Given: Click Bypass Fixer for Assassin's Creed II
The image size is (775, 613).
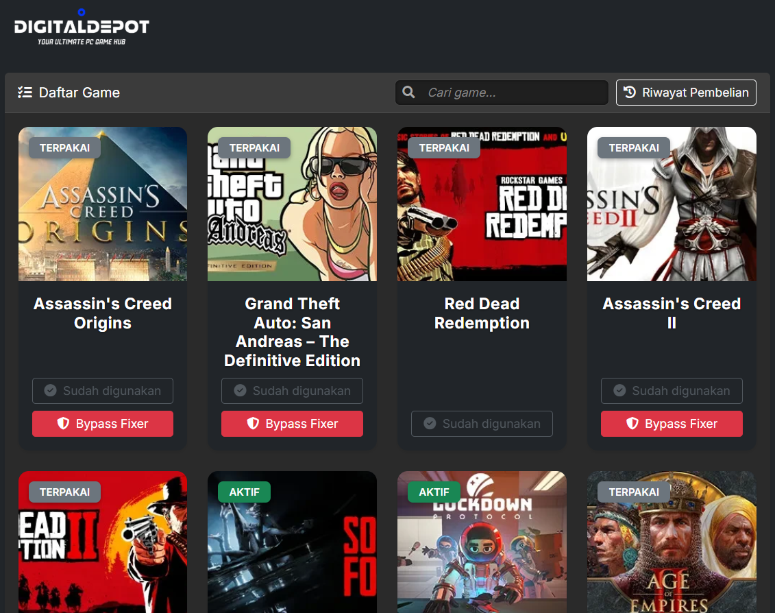Looking at the screenshot, I should (672, 424).
